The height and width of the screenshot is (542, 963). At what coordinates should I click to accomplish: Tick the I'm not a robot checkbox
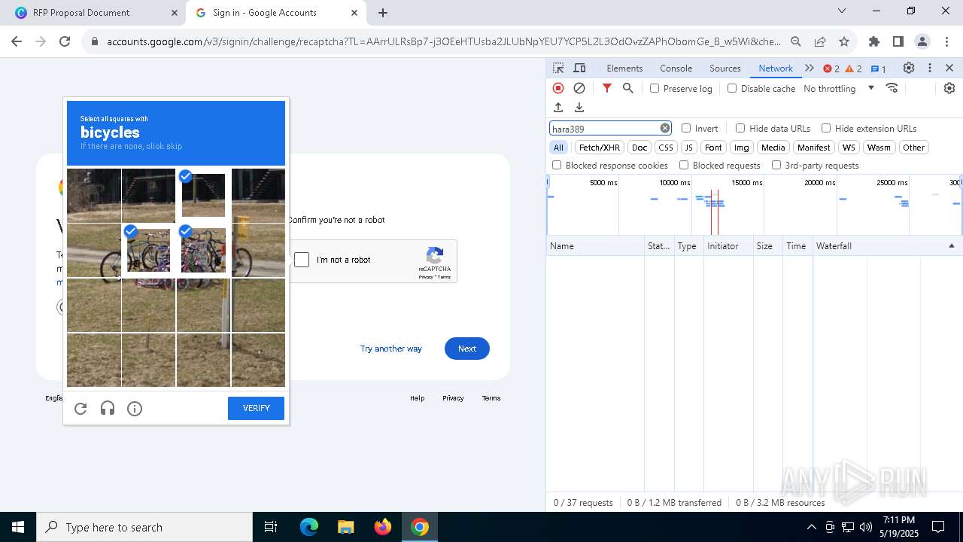(302, 260)
